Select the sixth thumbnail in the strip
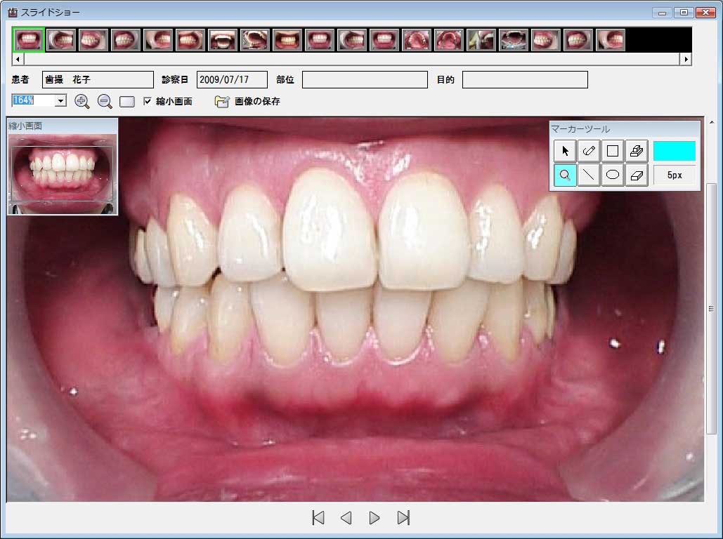This screenshot has width=723, height=539. (190, 39)
